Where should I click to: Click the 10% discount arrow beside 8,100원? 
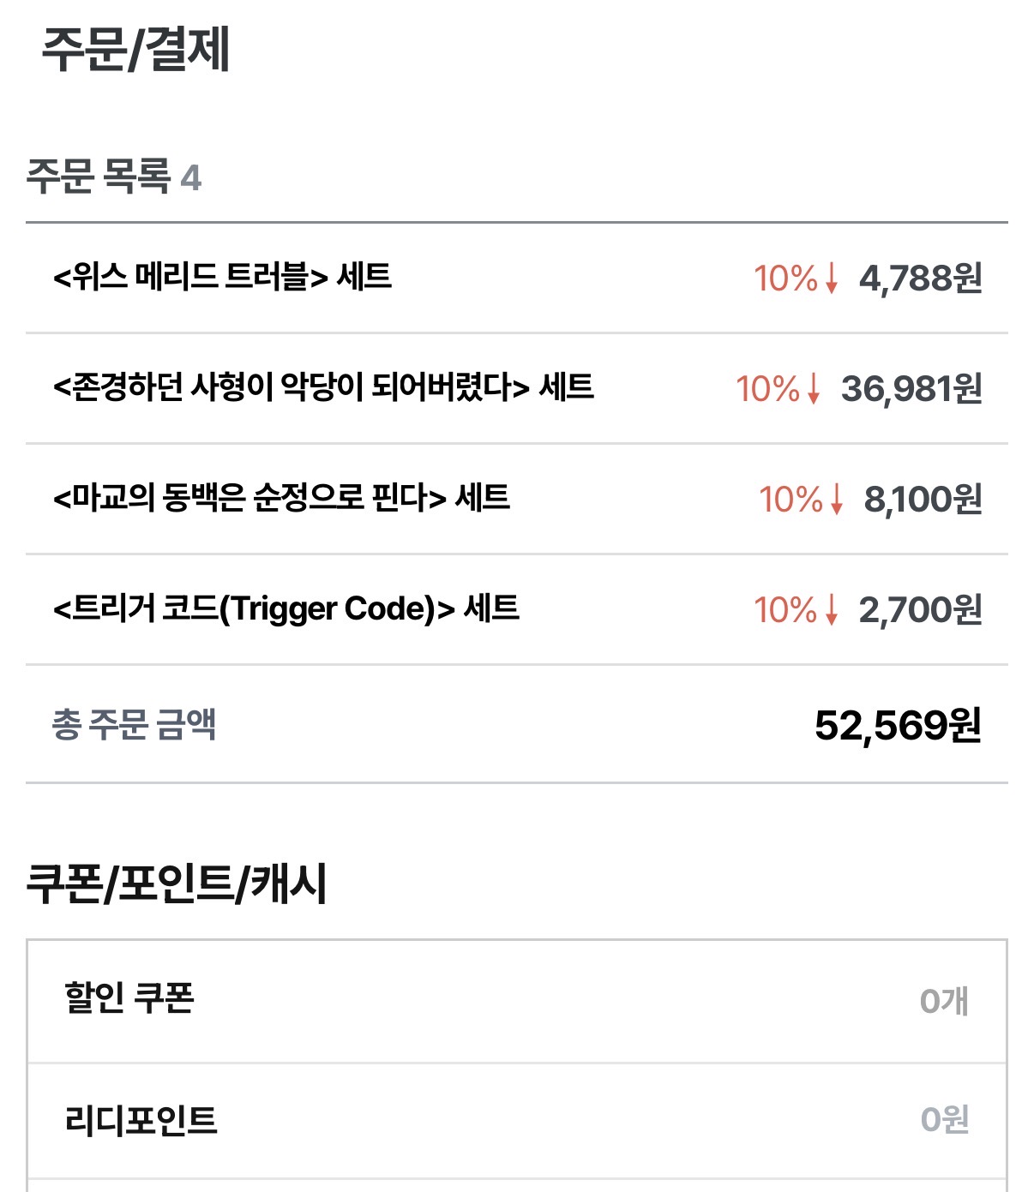(x=836, y=499)
